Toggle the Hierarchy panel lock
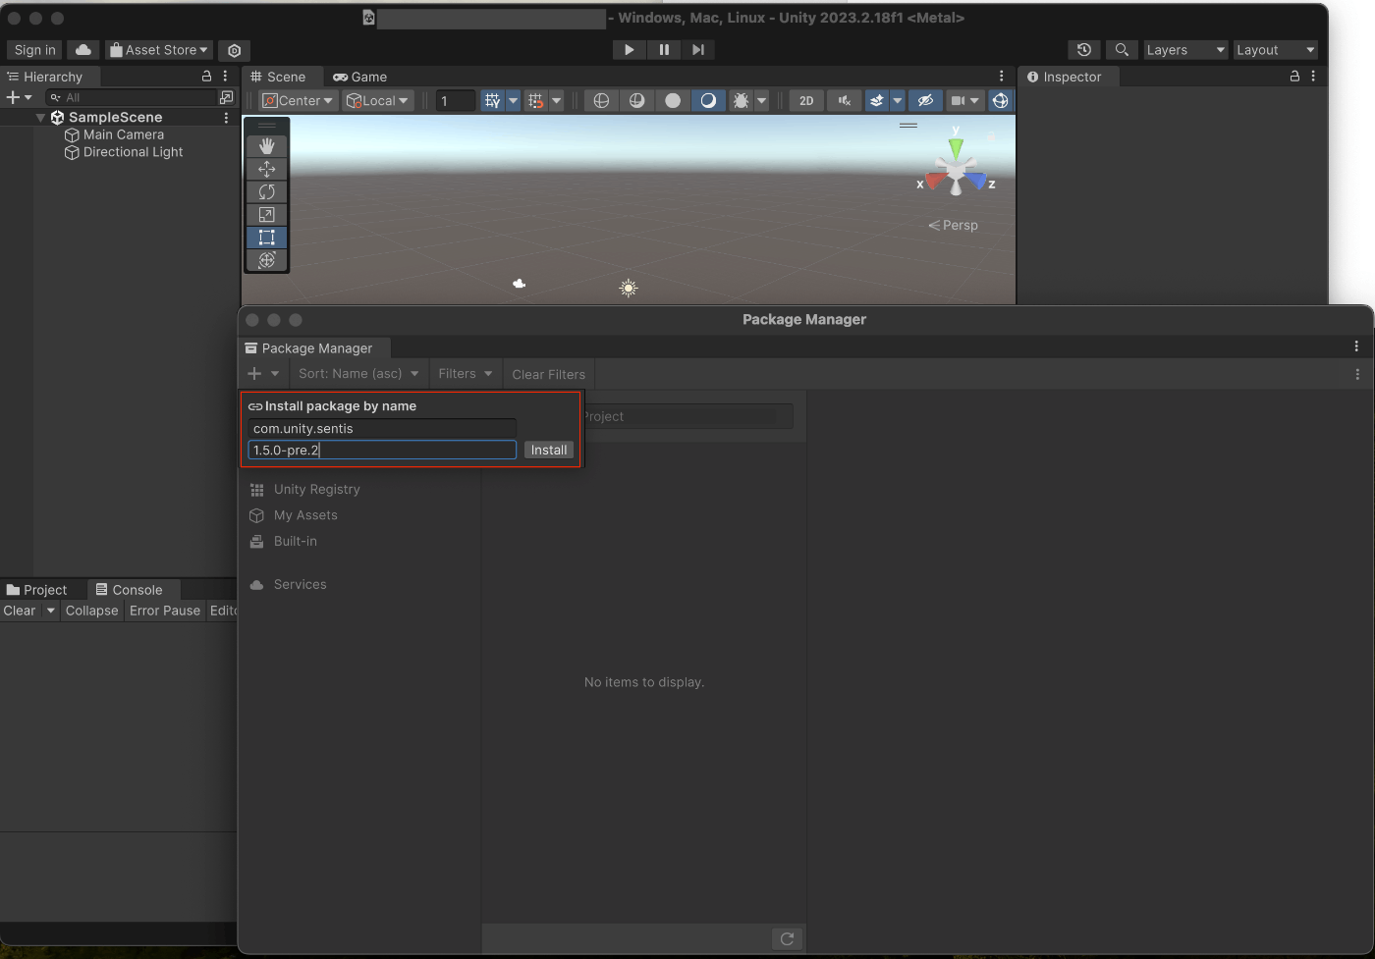Image resolution: width=1375 pixels, height=959 pixels. pos(206,77)
